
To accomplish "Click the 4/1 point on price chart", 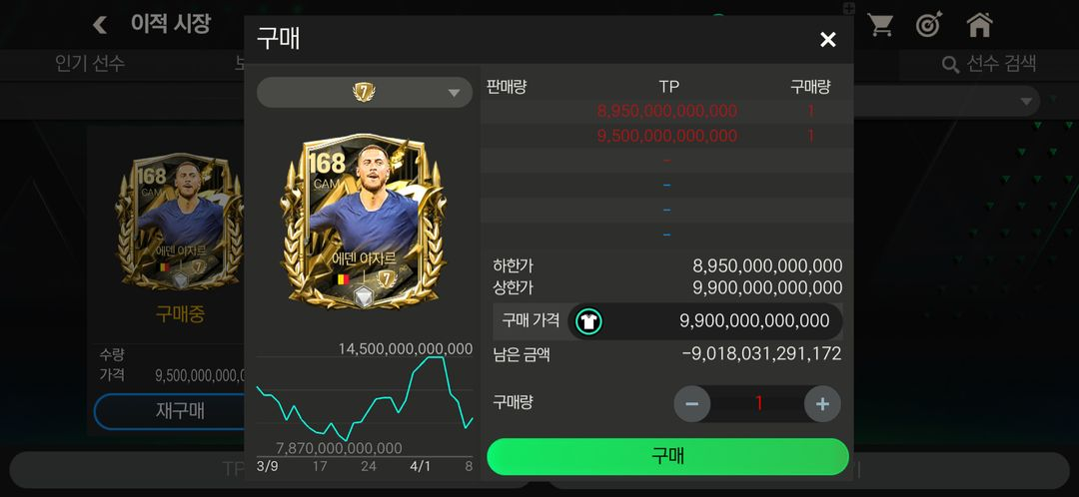I will click(x=419, y=466).
